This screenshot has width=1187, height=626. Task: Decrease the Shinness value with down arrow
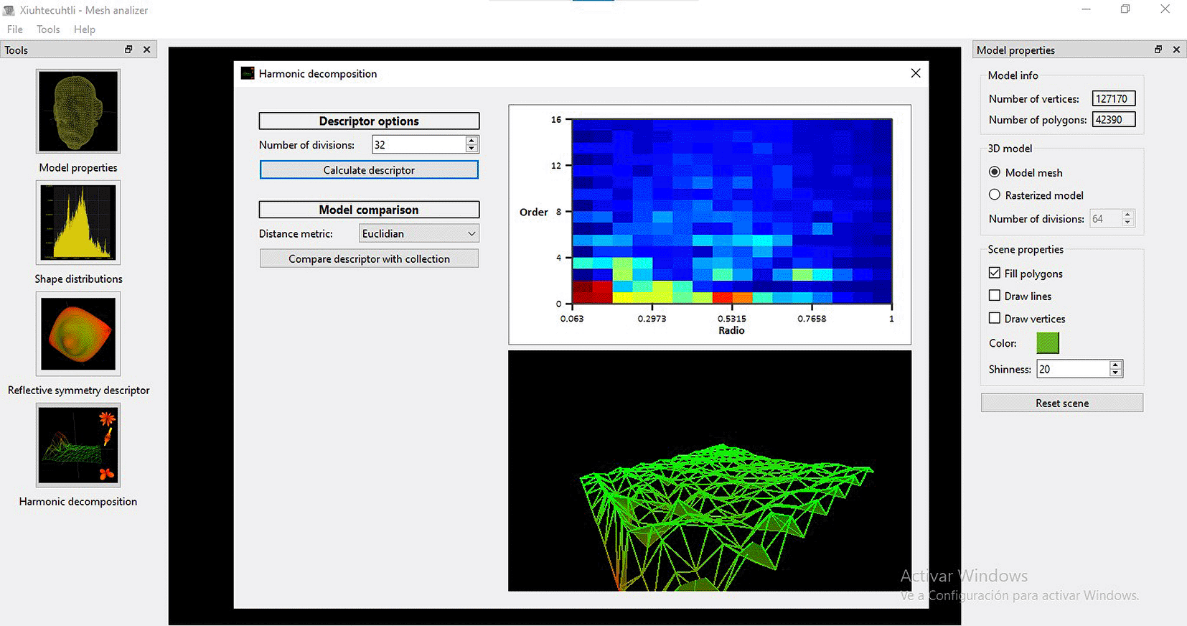coord(1115,373)
